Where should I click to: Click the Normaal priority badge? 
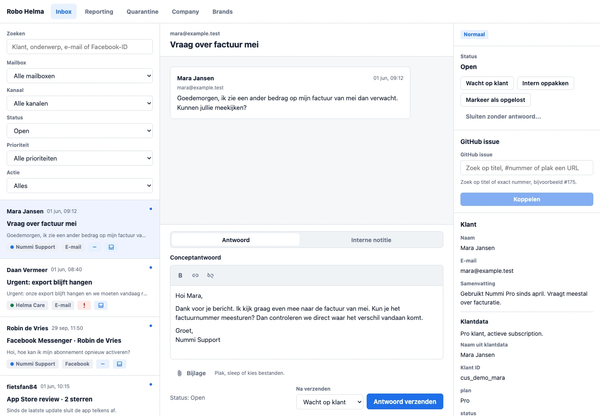click(474, 35)
